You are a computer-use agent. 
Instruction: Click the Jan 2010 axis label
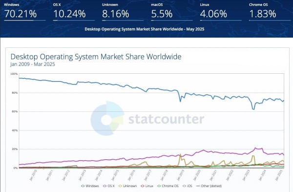click(x=33, y=175)
